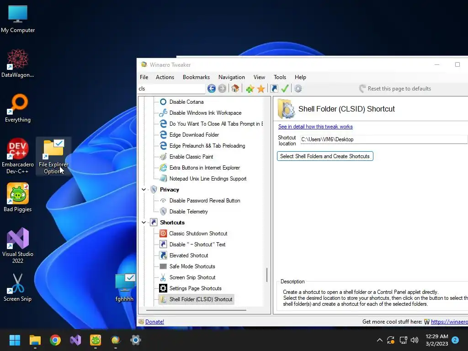Click the shortcut arrow toolbar icon

(274, 88)
